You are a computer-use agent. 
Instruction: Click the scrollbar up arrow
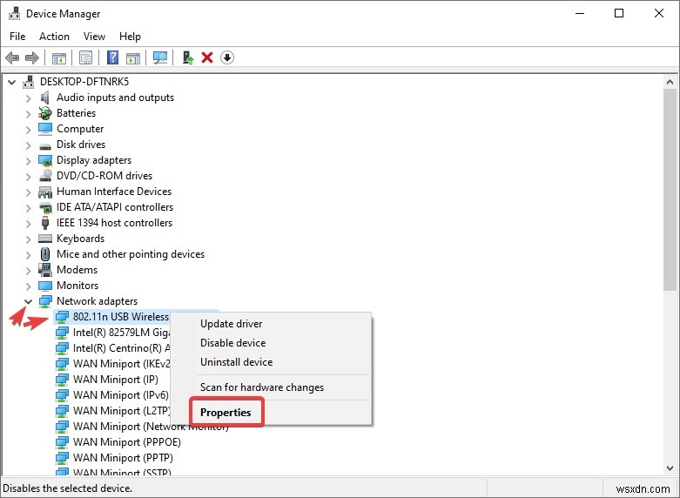[x=670, y=82]
